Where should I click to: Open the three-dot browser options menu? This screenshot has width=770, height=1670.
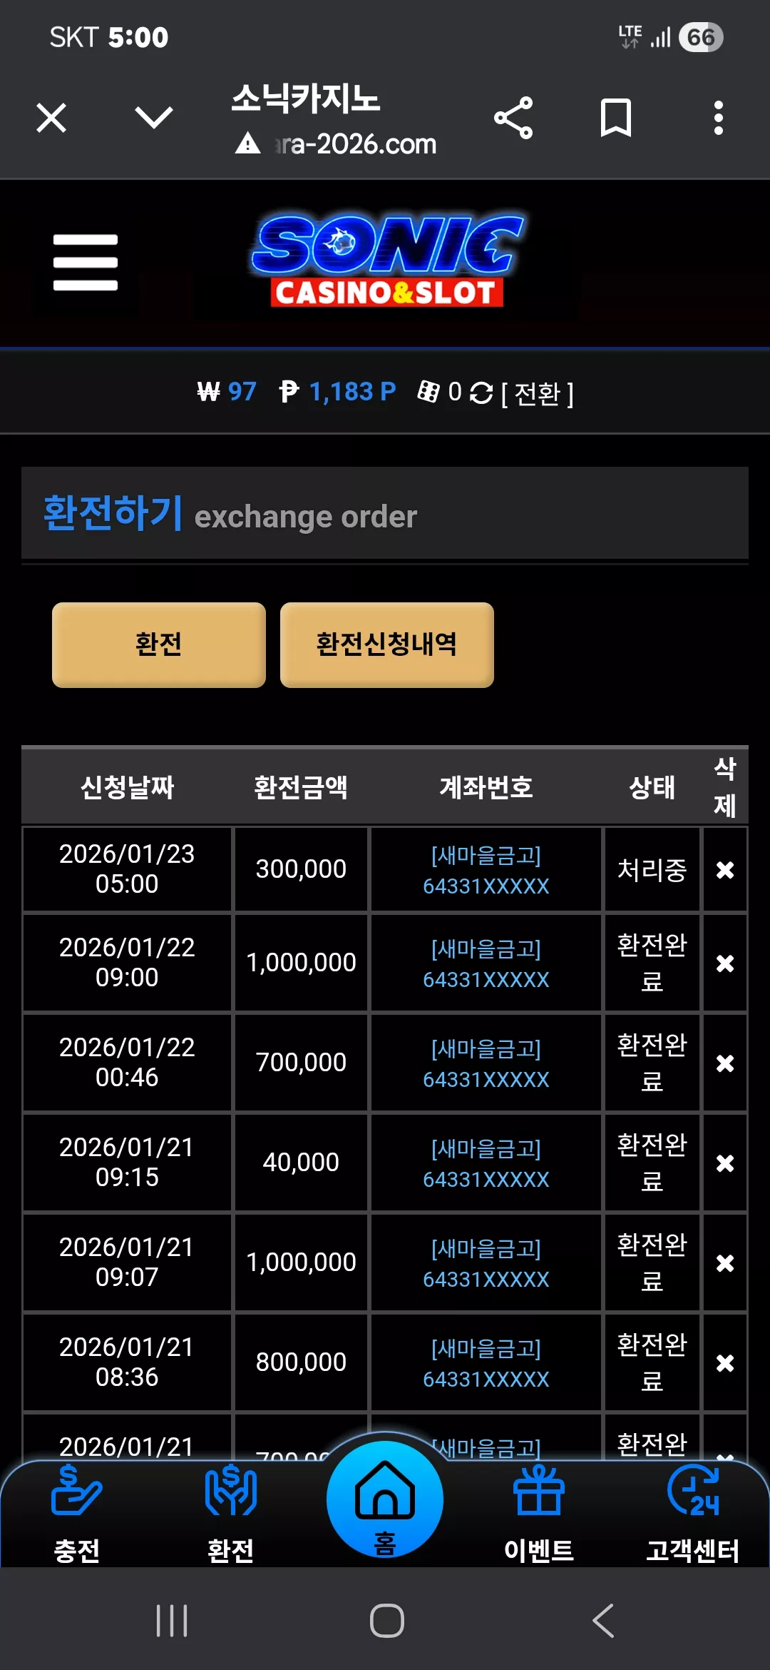coord(718,118)
